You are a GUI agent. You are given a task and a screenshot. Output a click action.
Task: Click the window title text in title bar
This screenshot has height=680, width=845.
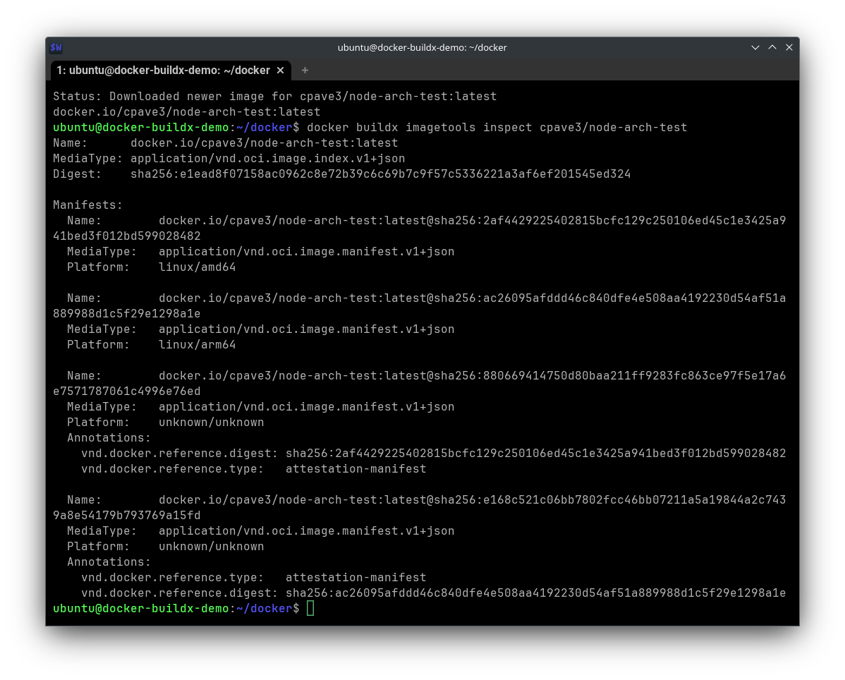click(422, 47)
